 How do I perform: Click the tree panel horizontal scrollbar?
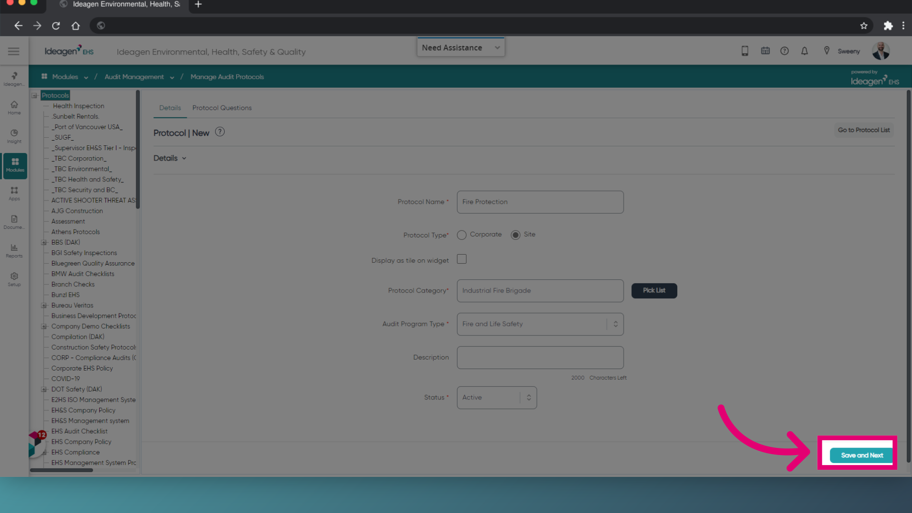pyautogui.click(x=61, y=470)
